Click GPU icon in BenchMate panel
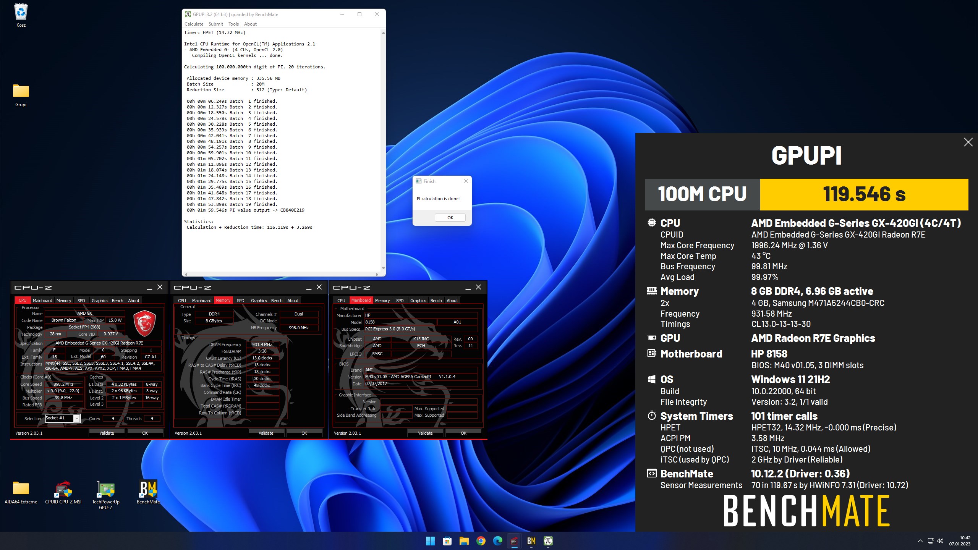Screen dimensions: 978x550 pyautogui.click(x=652, y=338)
